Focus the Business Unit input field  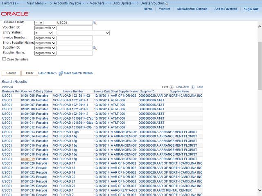pyautogui.click(x=75, y=23)
